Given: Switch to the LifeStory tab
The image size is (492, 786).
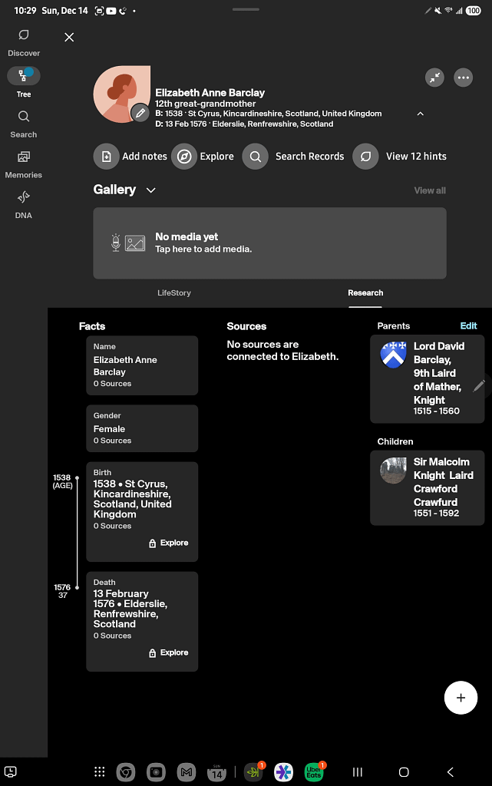Looking at the screenshot, I should tap(174, 292).
